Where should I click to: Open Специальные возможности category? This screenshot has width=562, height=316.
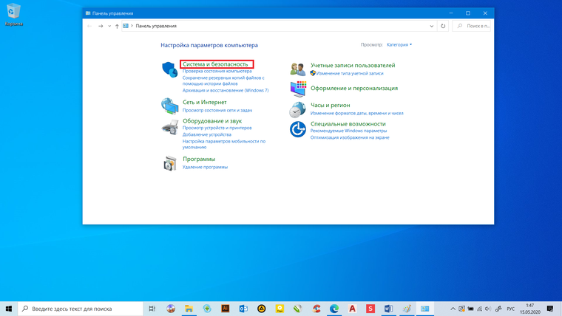tap(348, 124)
